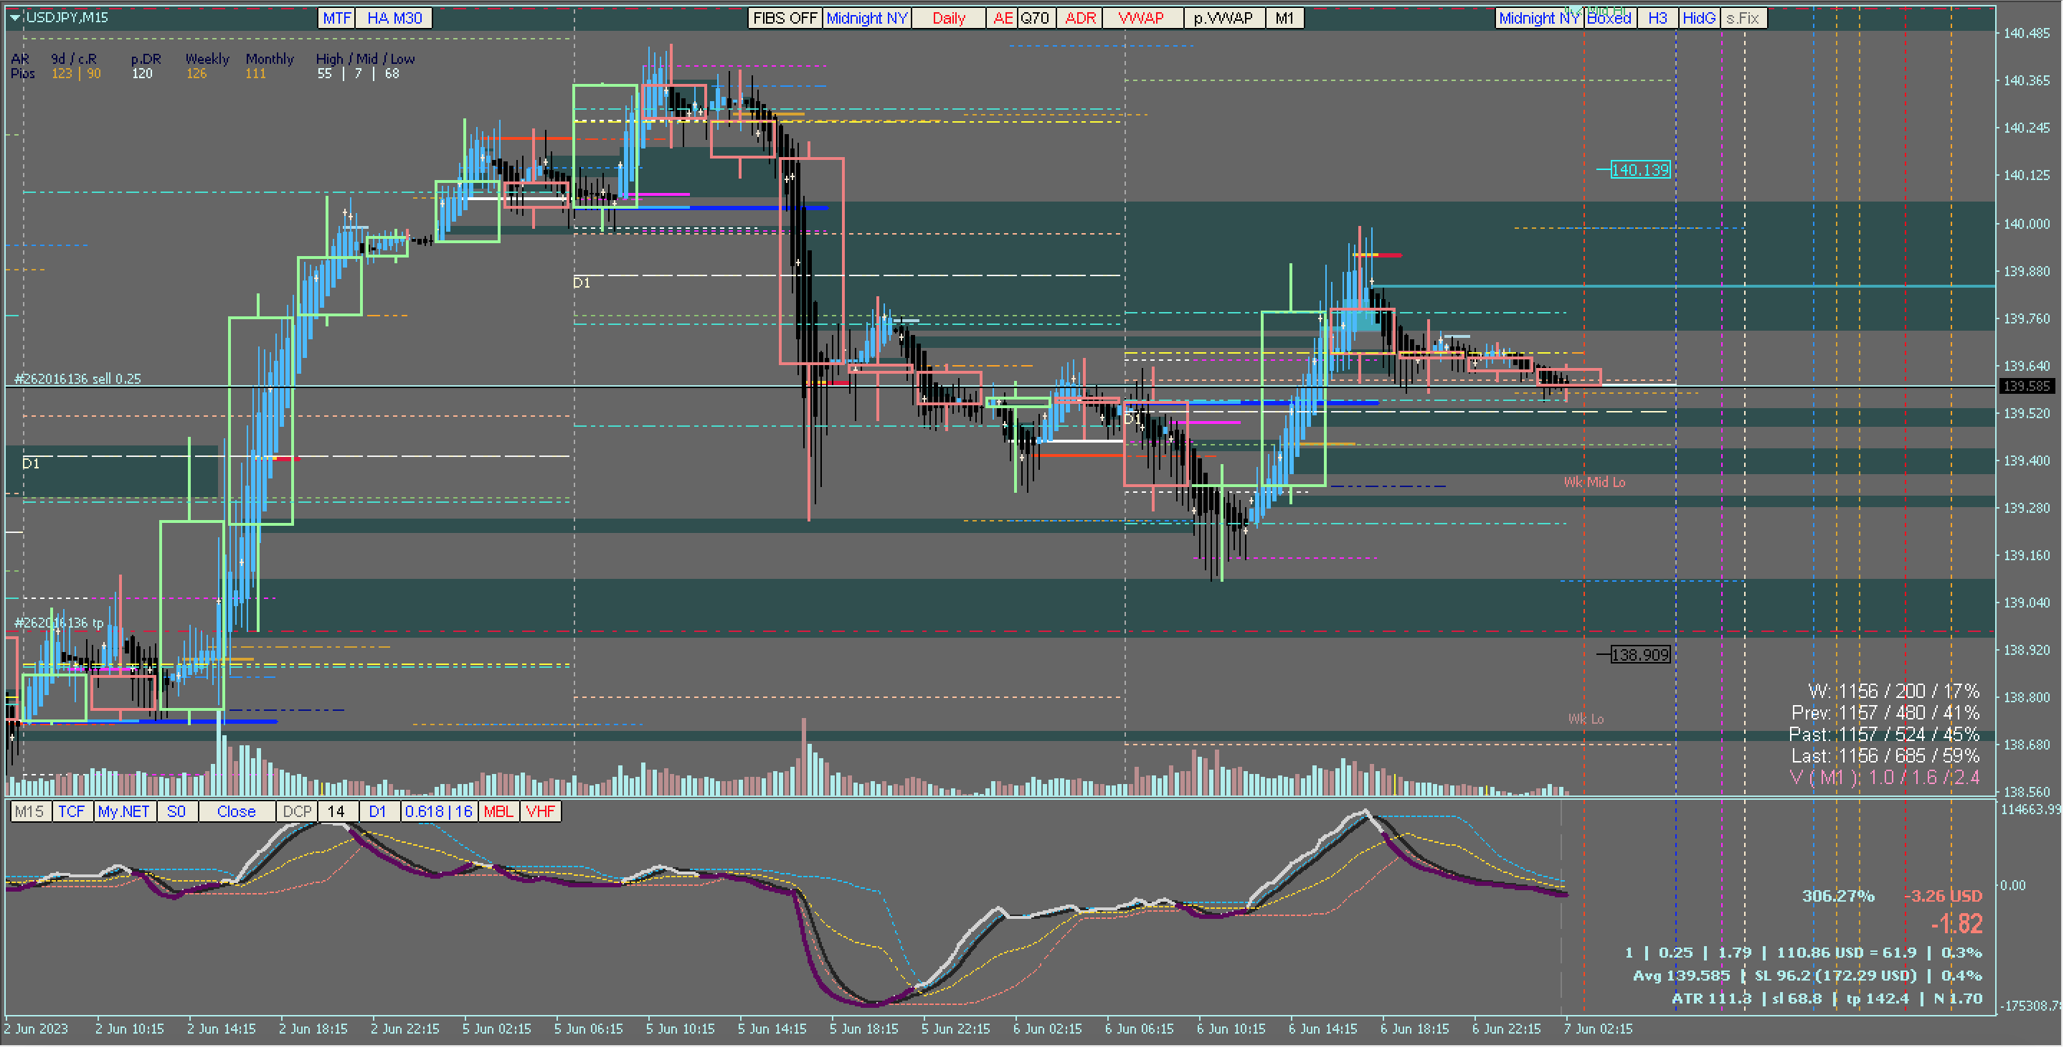
Task: Click the ADR button
Action: tap(1079, 18)
